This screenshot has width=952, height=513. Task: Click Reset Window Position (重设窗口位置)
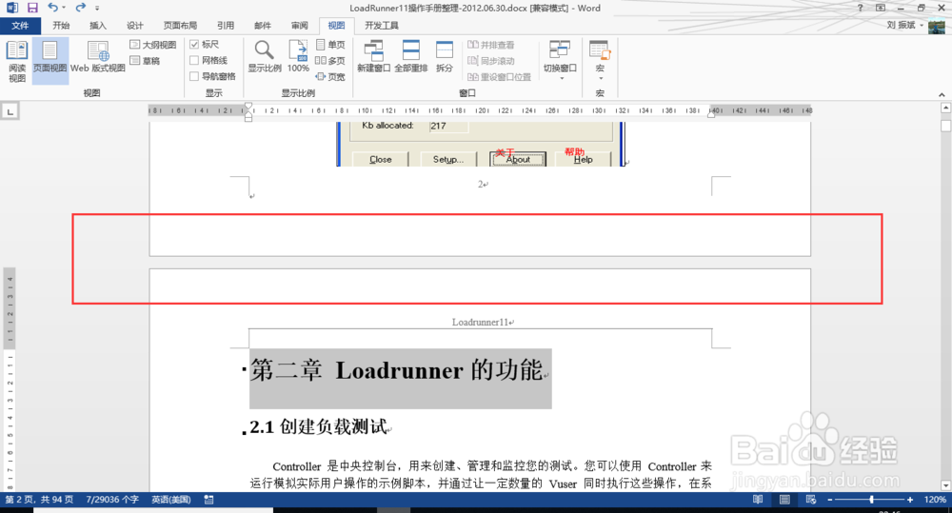(x=499, y=76)
